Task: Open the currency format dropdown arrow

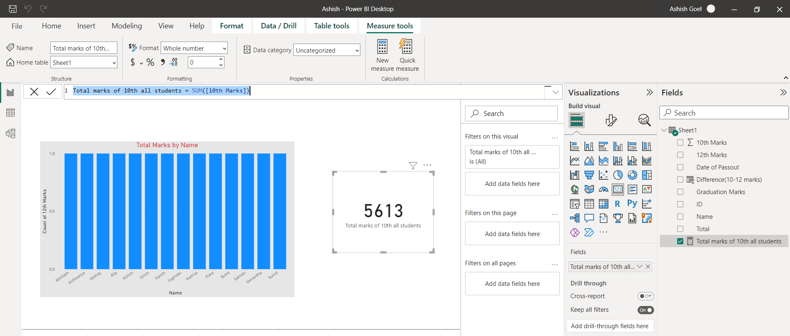Action: pyautogui.click(x=141, y=63)
